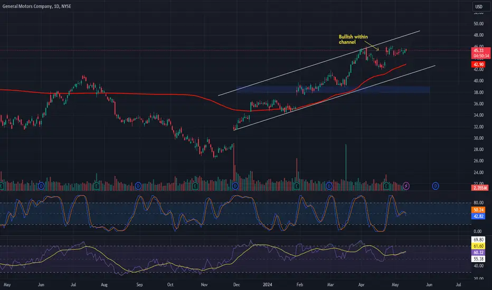Viewport: 492px width, 290px height.
Task: Click the General Motors Company chart title
Action: pyautogui.click(x=37, y=6)
